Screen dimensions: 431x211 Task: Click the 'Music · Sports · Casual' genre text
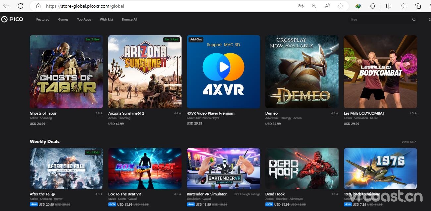(x=123, y=199)
